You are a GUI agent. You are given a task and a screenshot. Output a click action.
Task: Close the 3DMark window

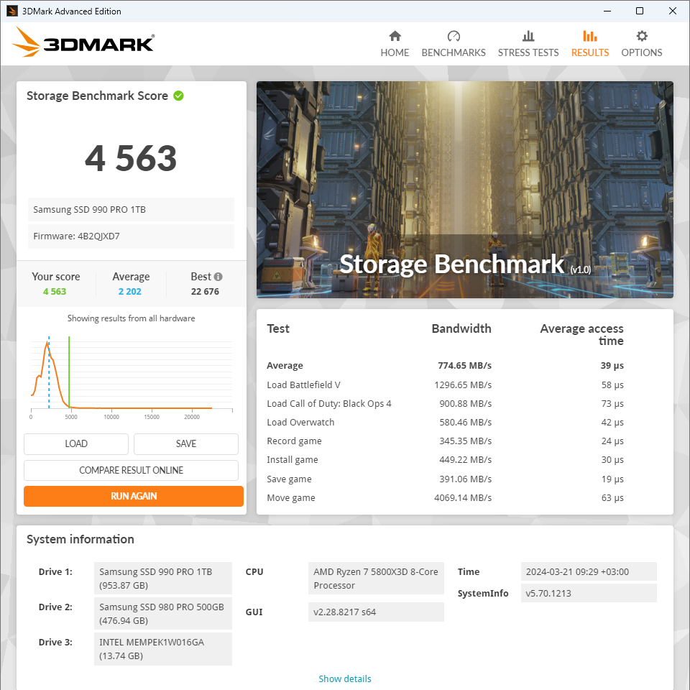(x=673, y=11)
